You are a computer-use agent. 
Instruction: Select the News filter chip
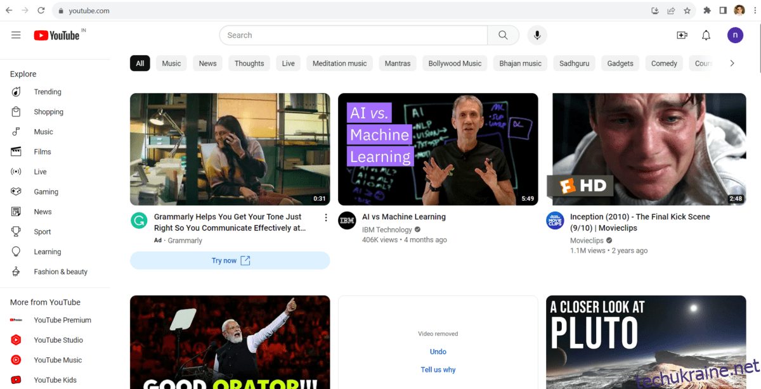tap(207, 63)
